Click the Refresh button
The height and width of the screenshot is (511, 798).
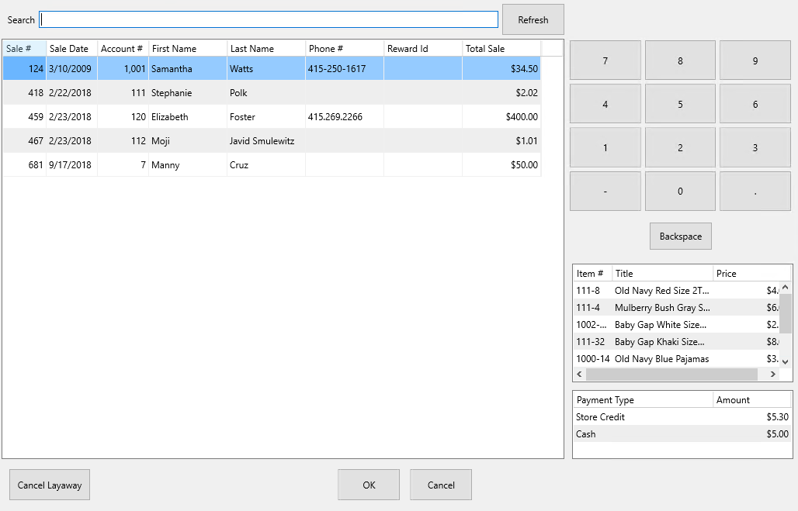533,20
